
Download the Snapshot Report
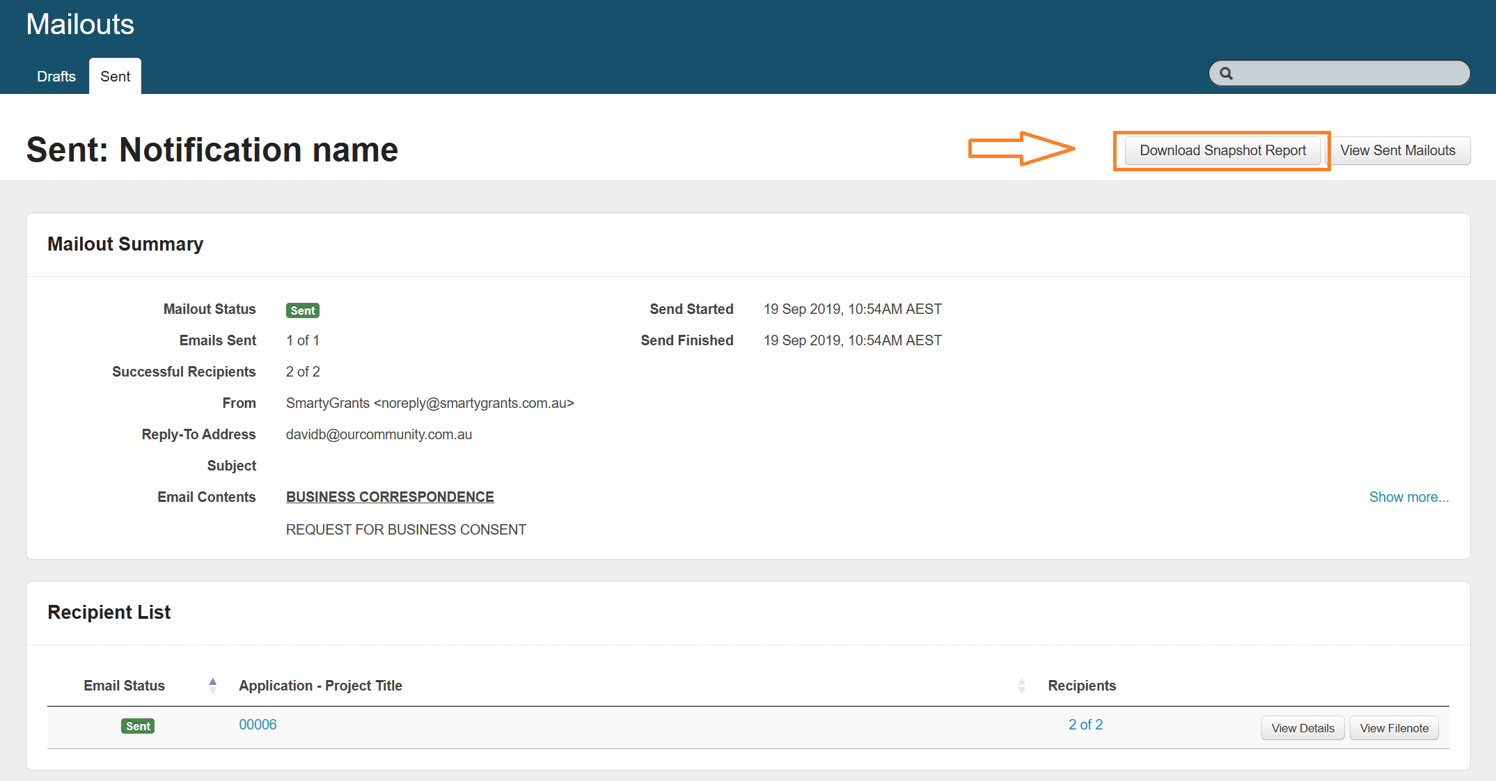1222,151
